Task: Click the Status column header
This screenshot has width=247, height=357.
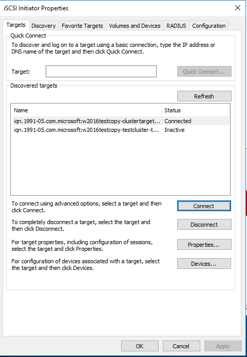Action: click(195, 110)
